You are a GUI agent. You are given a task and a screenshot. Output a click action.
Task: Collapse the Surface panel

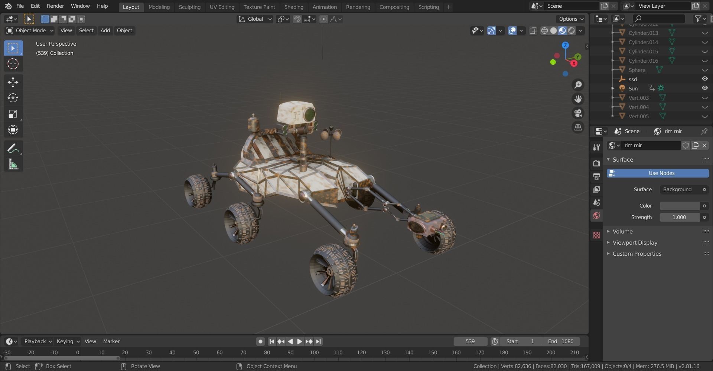point(622,159)
